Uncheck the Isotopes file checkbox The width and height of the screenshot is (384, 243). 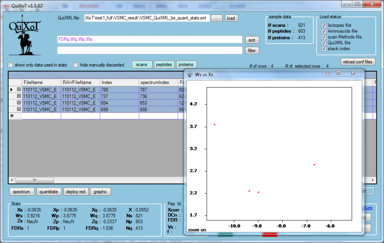(324, 25)
